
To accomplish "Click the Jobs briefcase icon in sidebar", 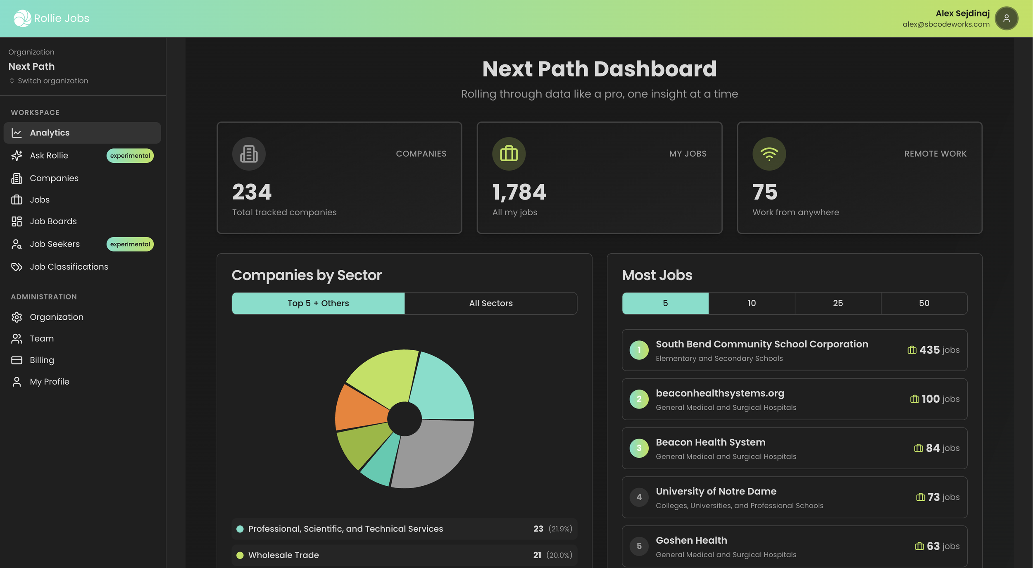I will (17, 200).
